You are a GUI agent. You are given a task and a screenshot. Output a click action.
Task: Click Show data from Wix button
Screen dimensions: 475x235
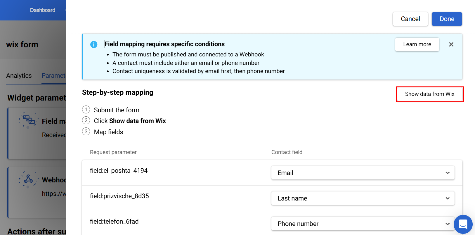pyautogui.click(x=429, y=94)
